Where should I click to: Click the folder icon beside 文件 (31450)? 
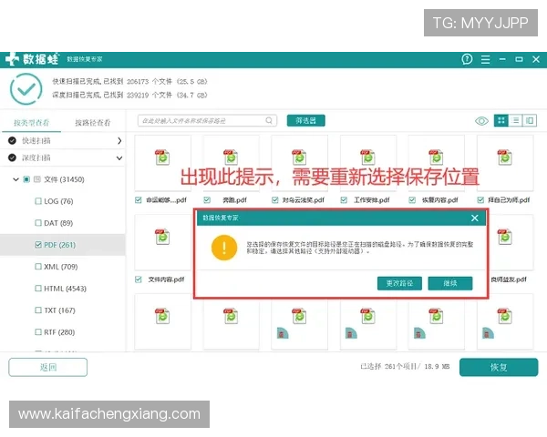click(37, 179)
